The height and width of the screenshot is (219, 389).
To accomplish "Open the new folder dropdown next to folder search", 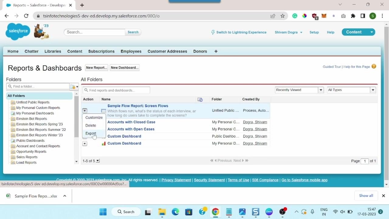I will click(74, 87).
